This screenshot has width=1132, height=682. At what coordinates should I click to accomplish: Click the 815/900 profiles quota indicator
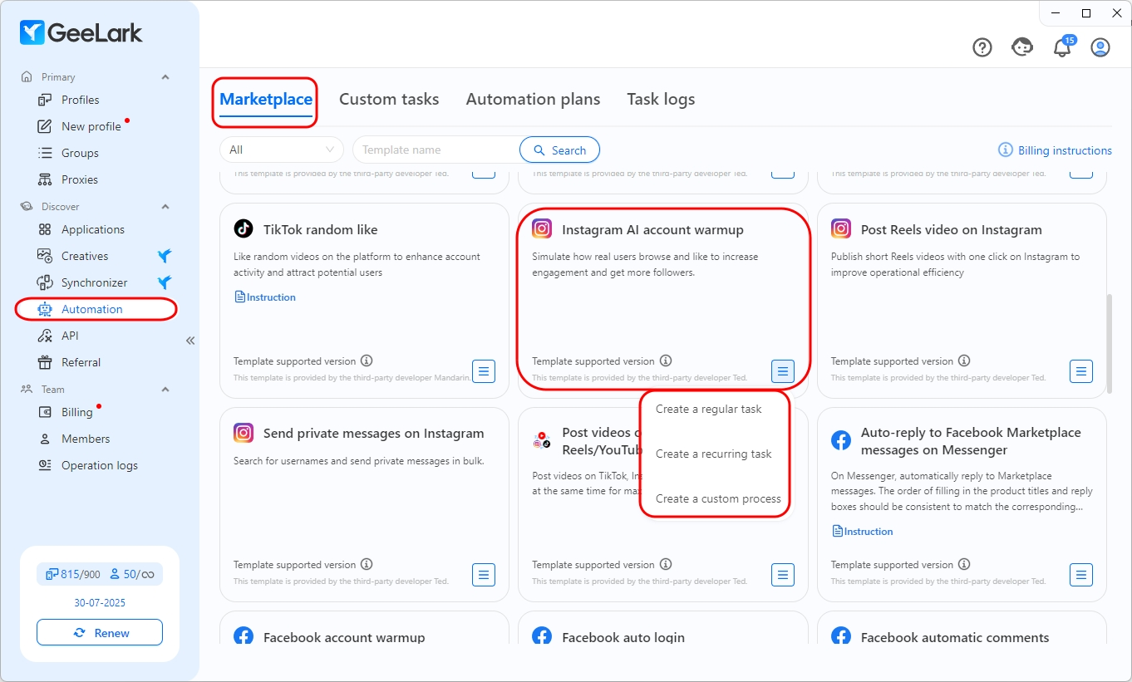73,574
